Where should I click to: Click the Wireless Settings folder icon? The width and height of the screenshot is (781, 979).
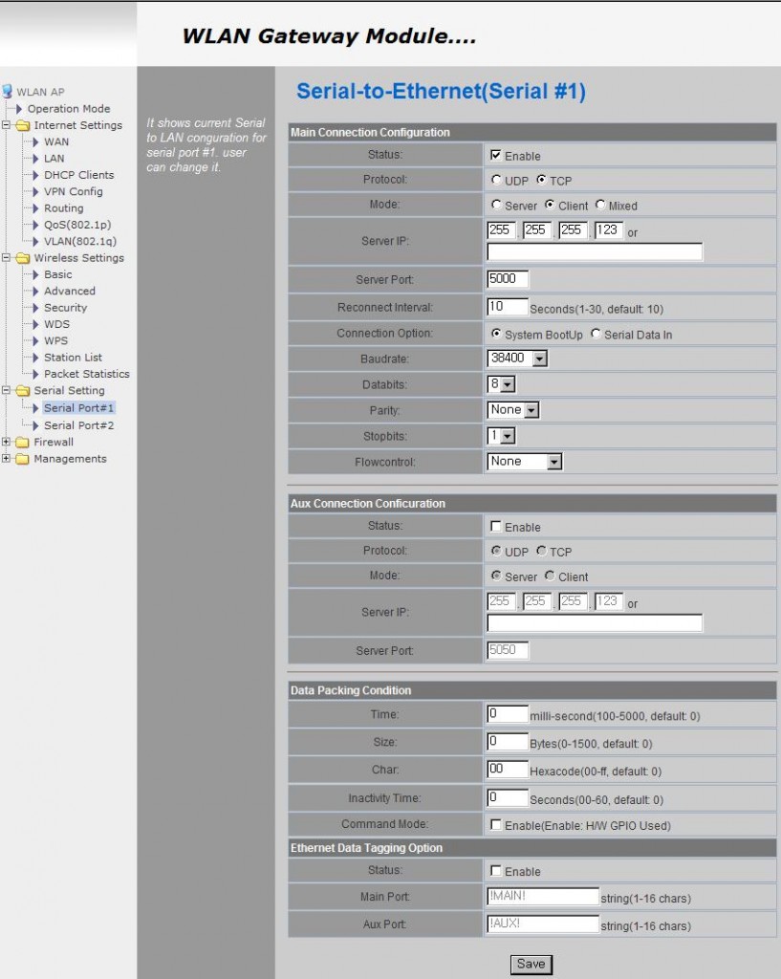[22, 258]
